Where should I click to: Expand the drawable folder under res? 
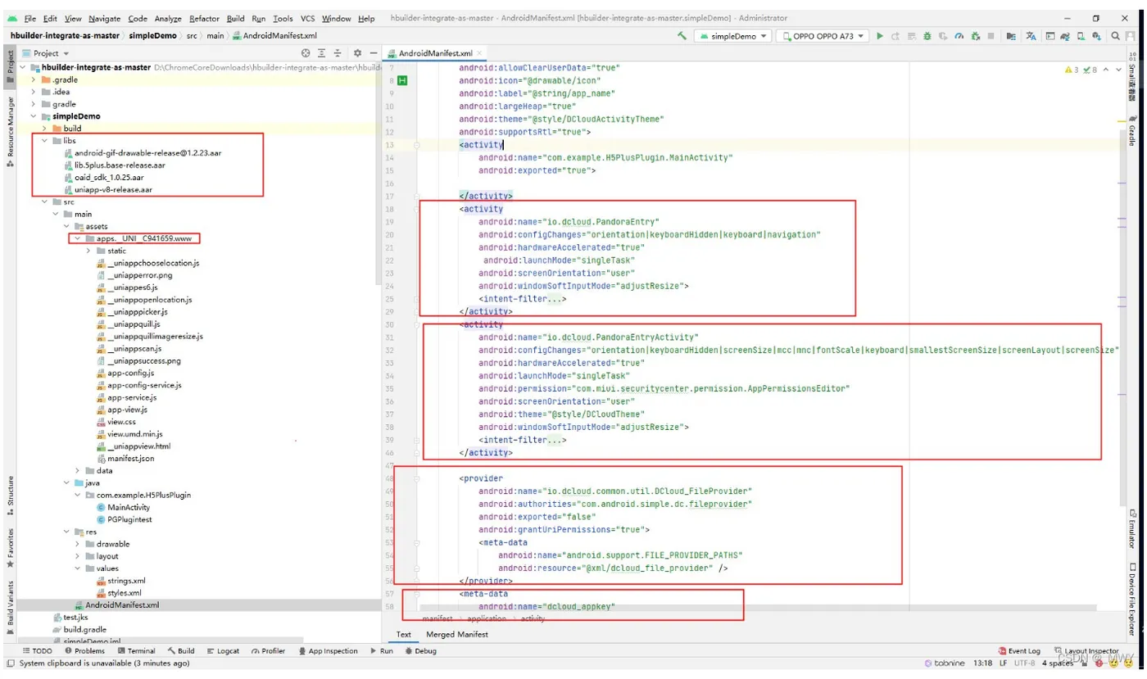pos(78,544)
